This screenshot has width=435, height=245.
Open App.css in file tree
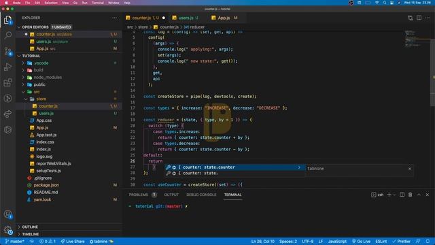pos(43,120)
